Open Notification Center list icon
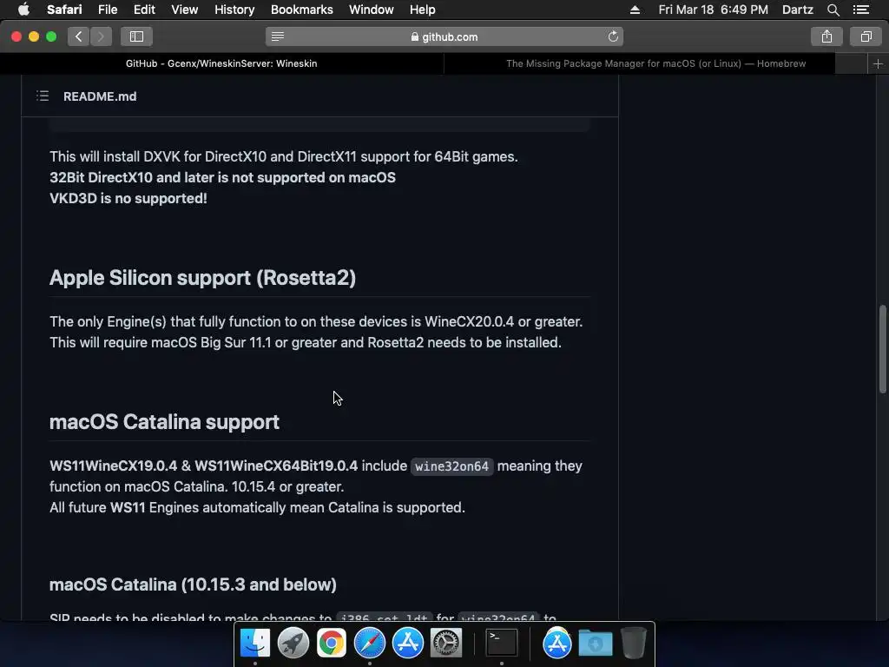This screenshot has width=889, height=667. pos(860,10)
